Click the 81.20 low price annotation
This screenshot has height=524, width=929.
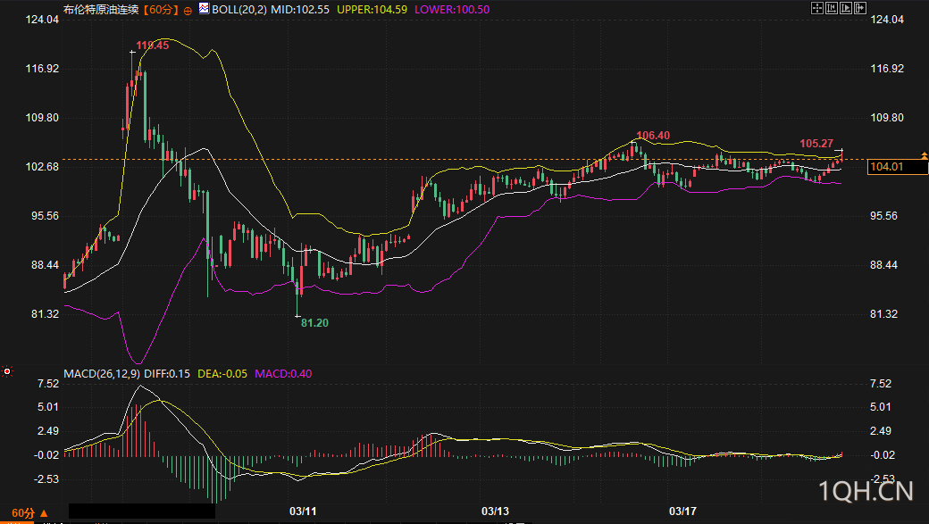tap(314, 322)
